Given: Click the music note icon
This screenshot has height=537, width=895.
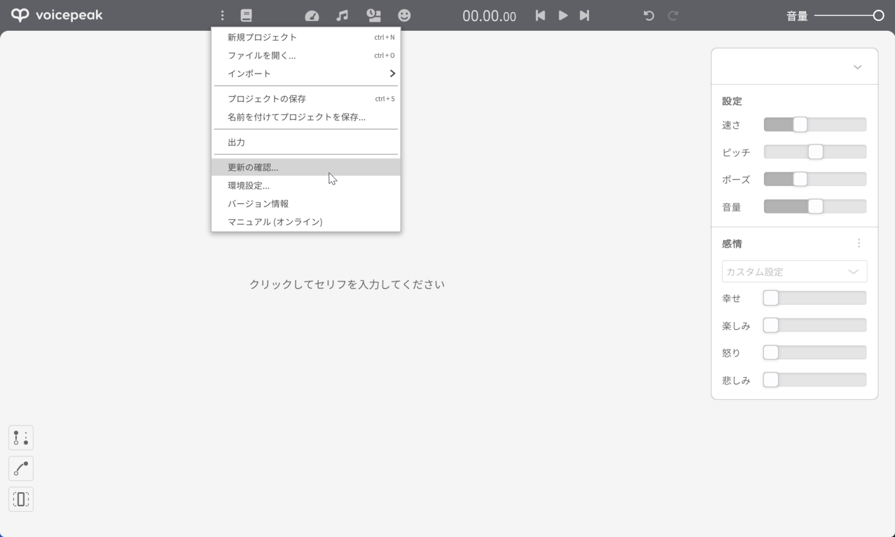Looking at the screenshot, I should click(342, 16).
